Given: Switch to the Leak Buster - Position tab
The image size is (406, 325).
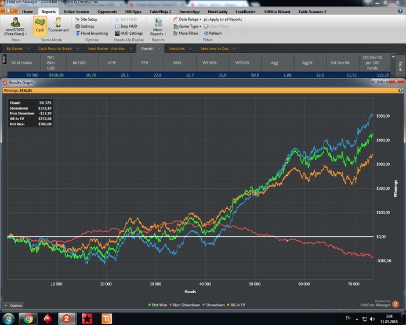Looking at the screenshot, I should [106, 49].
